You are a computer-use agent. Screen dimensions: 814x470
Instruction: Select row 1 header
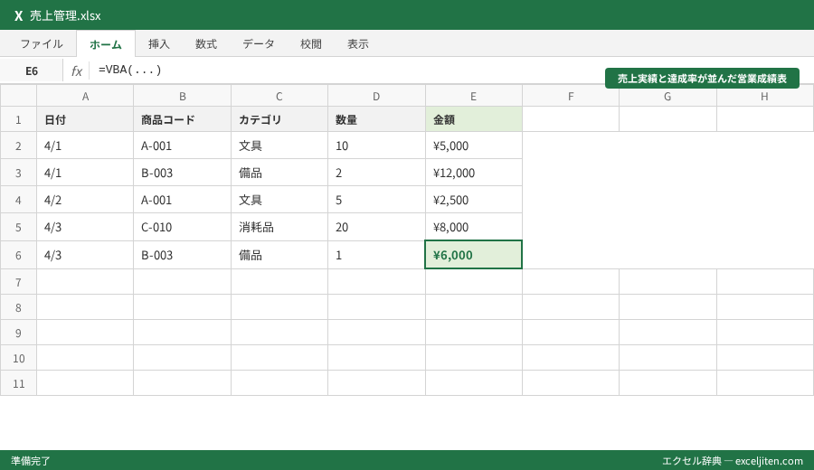click(18, 119)
